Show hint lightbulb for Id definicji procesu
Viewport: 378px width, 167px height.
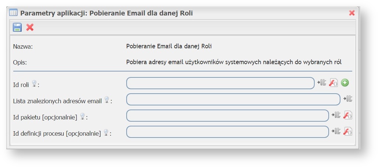pos(106,132)
